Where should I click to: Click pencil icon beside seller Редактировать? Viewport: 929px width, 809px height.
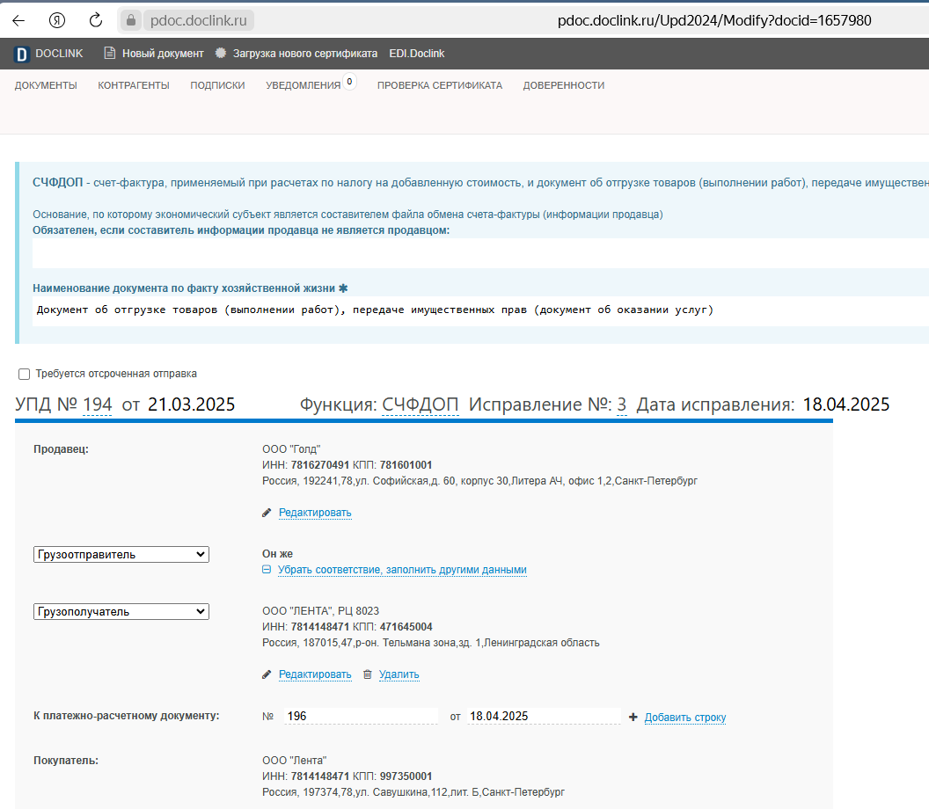coord(267,513)
